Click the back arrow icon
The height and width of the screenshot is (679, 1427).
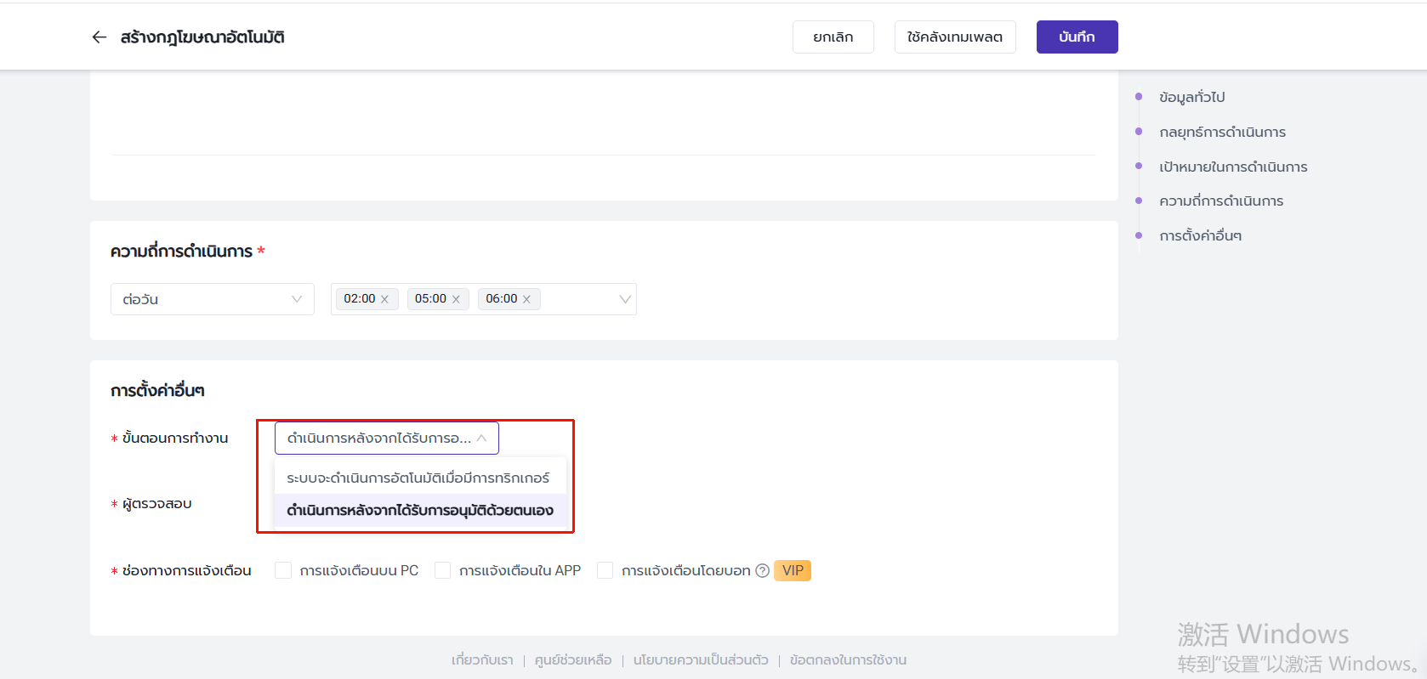[99, 37]
